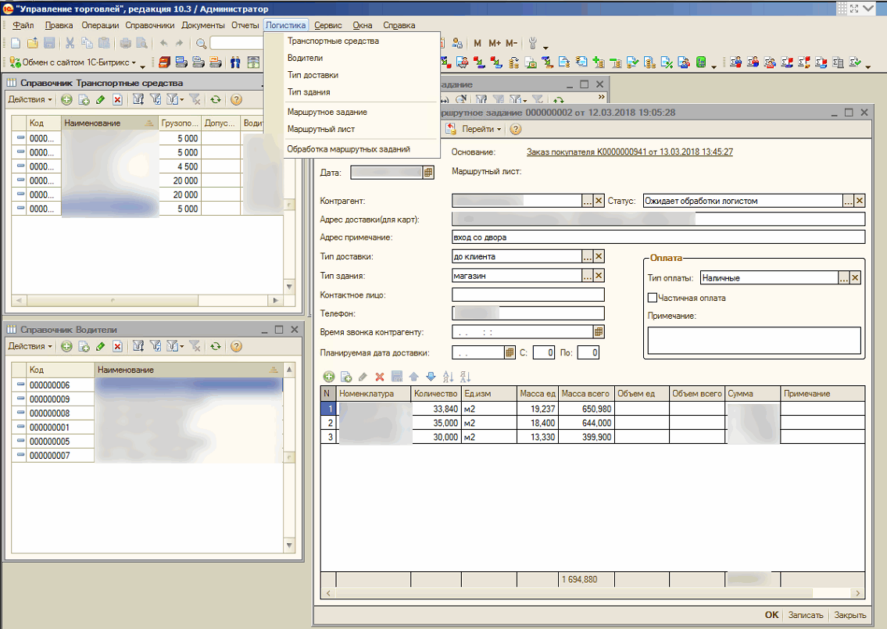Add a new row to the Номенклатура table
Image resolution: width=887 pixels, height=629 pixels.
coord(329,377)
